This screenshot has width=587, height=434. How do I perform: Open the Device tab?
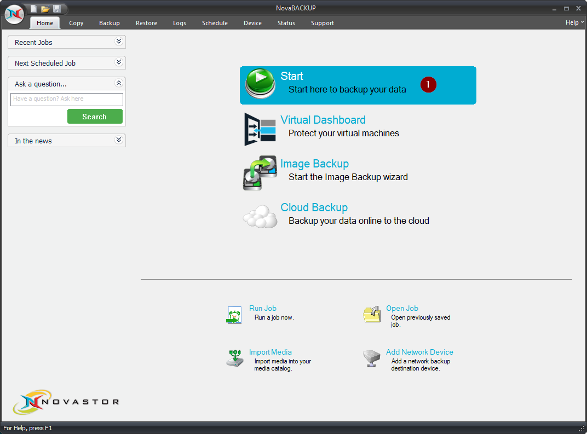tap(252, 23)
